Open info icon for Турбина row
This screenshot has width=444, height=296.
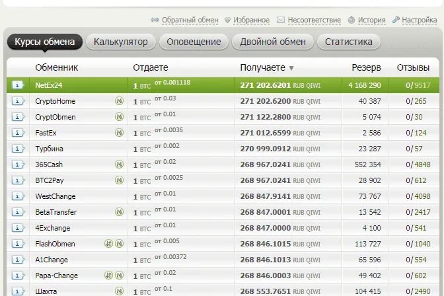point(18,149)
